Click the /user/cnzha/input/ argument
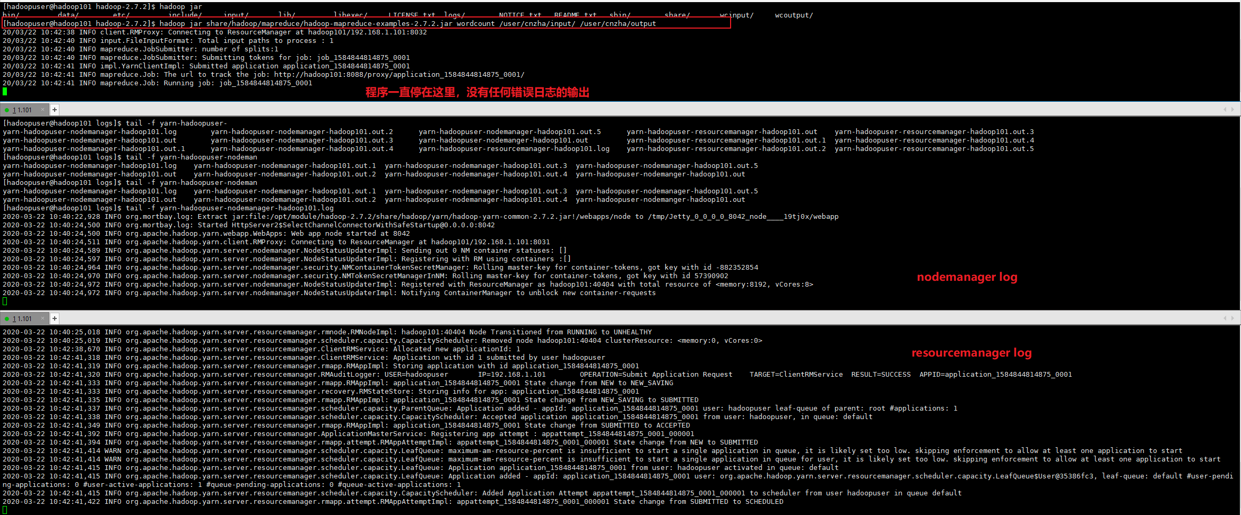Screen dimensions: 1241x515 tap(537, 24)
